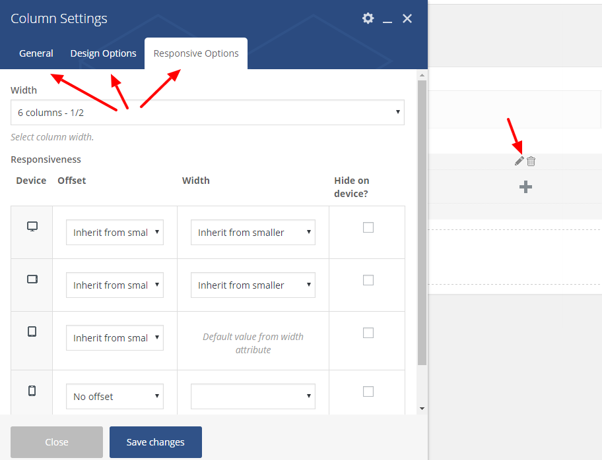Click the landscape tablet device icon

(32, 279)
